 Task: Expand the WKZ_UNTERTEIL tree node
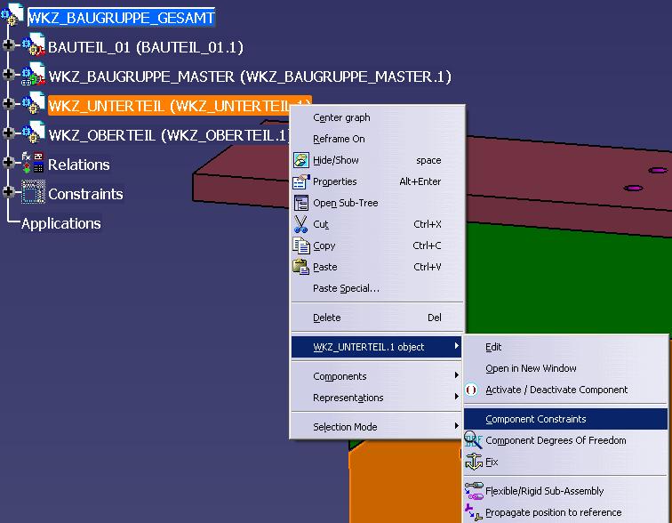point(8,103)
